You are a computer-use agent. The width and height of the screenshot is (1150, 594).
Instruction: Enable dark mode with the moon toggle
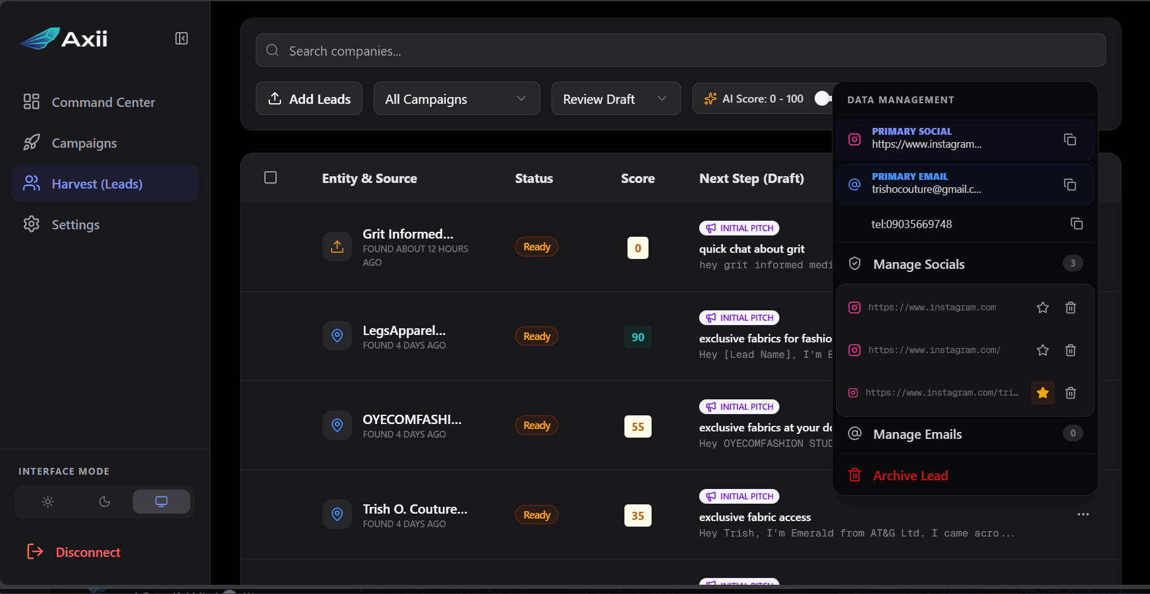point(104,501)
